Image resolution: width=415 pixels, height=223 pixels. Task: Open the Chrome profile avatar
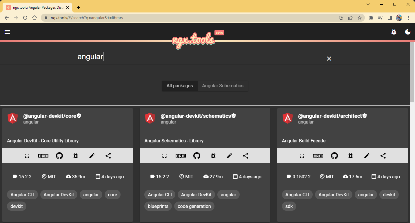[x=399, y=18]
